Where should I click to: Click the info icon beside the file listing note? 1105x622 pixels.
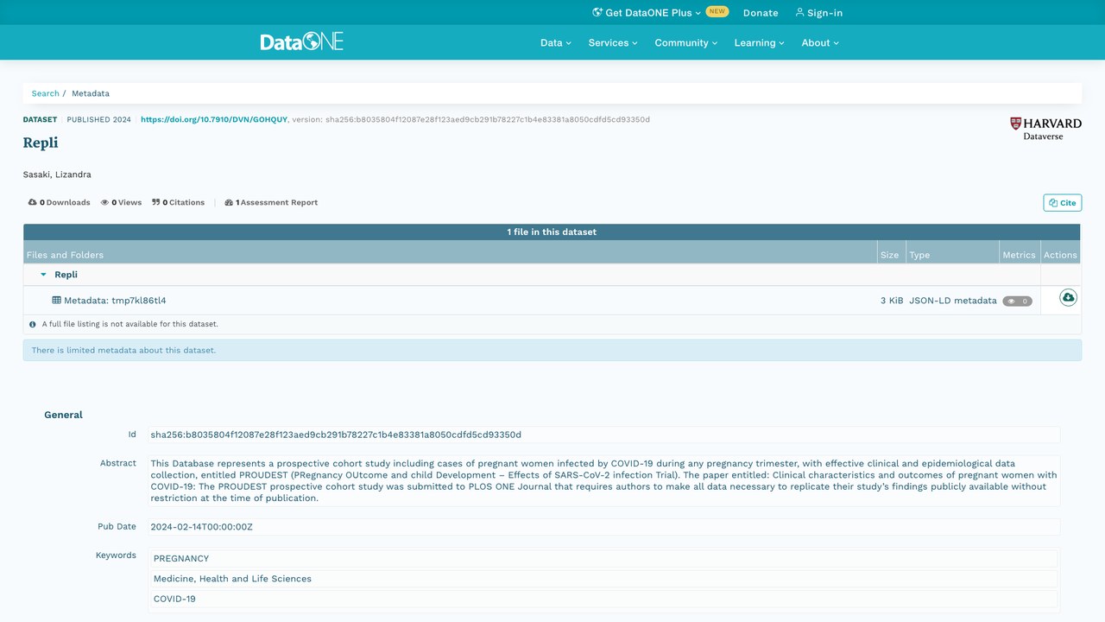click(x=33, y=325)
